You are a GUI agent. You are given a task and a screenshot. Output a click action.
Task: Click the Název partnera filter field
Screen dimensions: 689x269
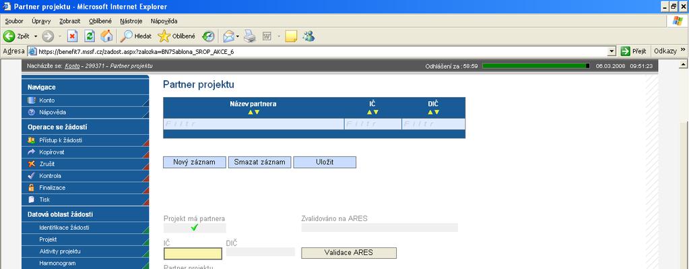253,124
